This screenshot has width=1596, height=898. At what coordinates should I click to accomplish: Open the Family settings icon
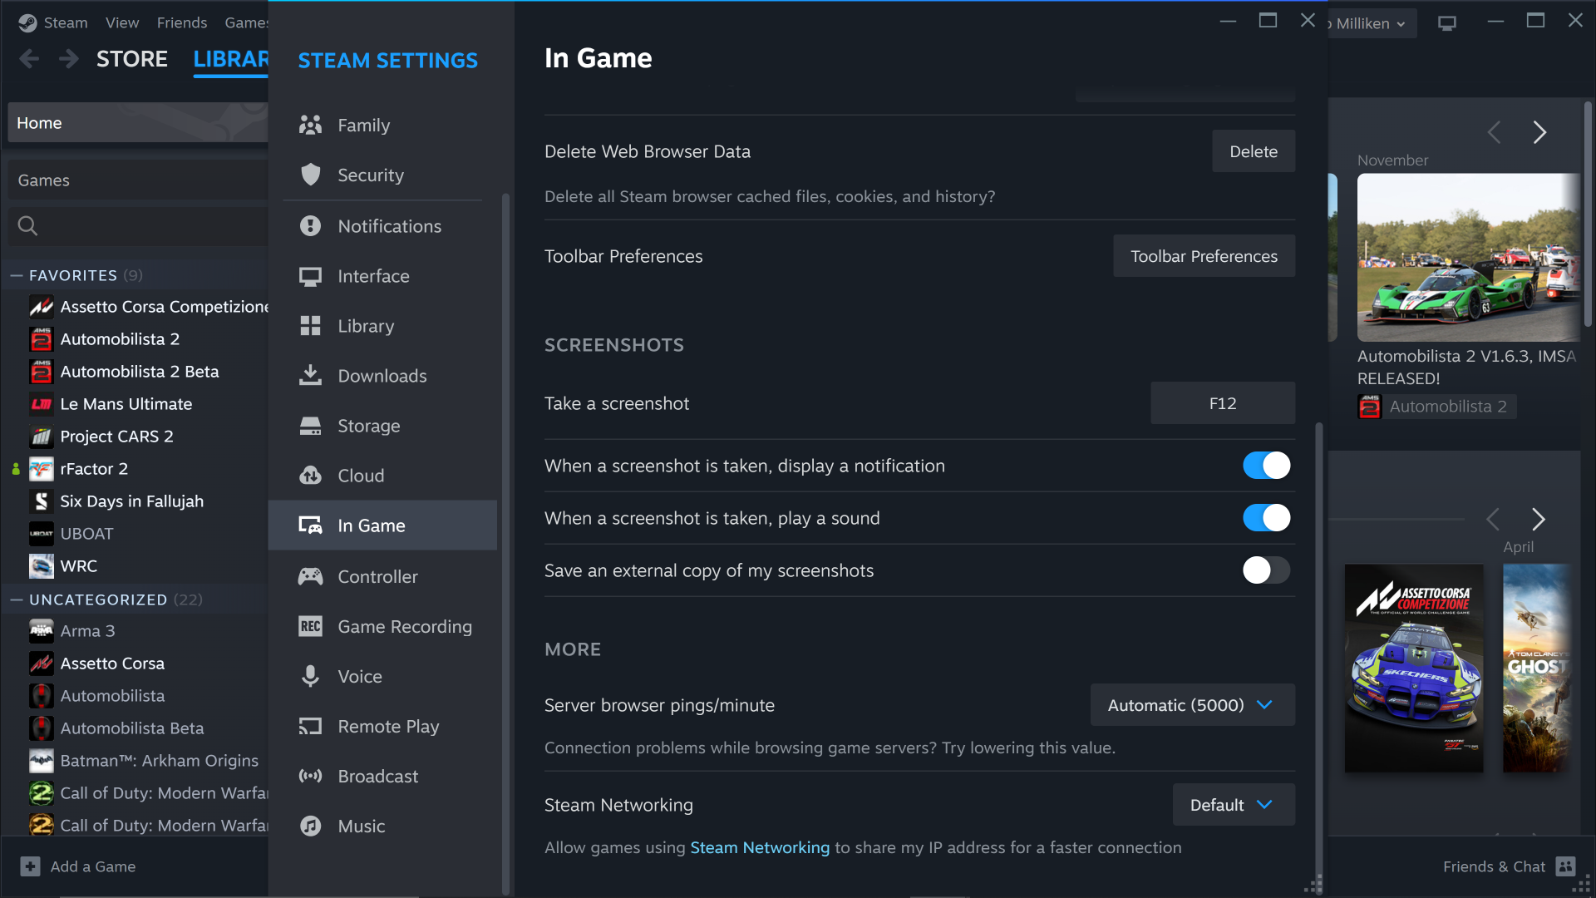310,126
